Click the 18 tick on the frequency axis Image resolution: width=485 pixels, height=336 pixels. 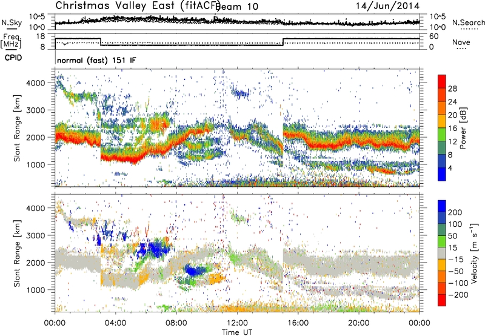[x=41, y=36]
